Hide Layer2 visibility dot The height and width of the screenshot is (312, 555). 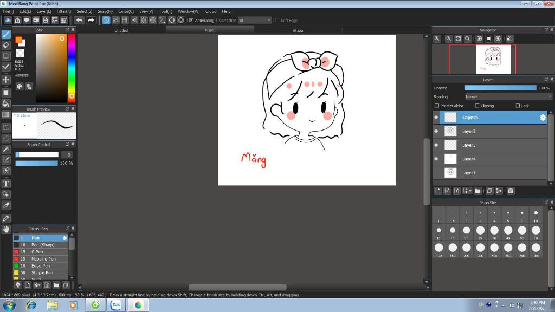coord(436,131)
